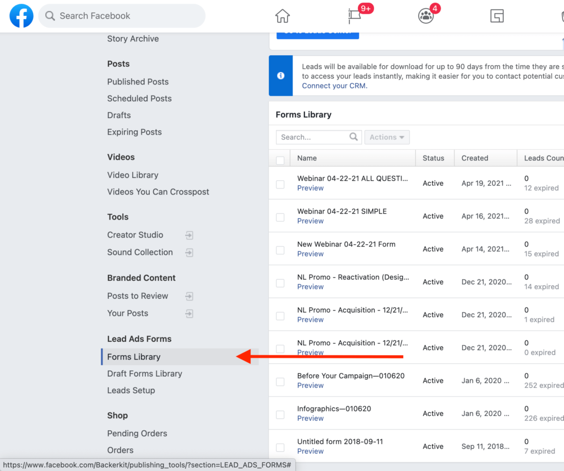Click the Facebook logo icon

pos(21,16)
